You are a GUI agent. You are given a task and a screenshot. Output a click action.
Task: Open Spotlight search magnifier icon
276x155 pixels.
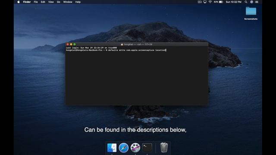[246, 2]
